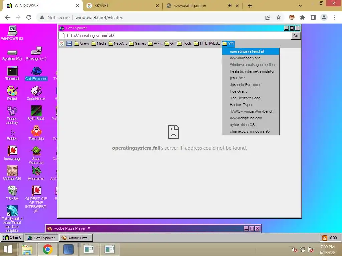The height and width of the screenshot is (256, 342).
Task: Expand the Games bookmarks folder
Action: tap(137, 44)
